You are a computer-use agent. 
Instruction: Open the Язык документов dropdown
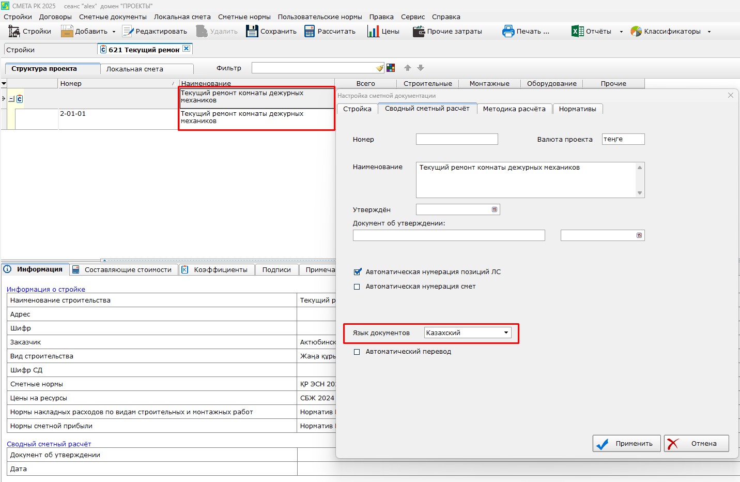(506, 333)
